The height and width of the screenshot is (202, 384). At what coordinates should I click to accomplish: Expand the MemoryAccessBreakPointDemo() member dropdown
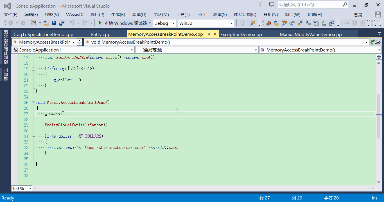pyautogui.click(x=379, y=50)
